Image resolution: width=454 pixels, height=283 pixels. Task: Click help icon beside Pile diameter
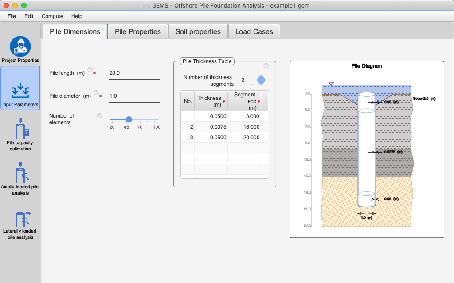pos(96,93)
